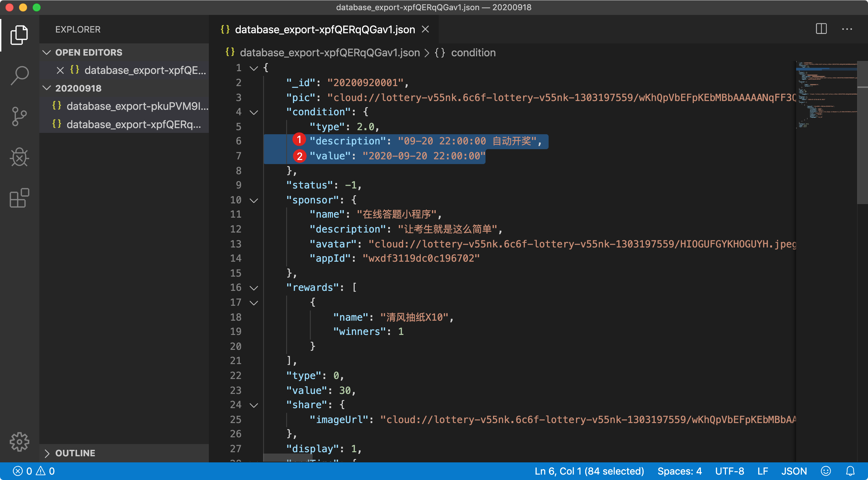Fold the "sponsor" object at line 10

coord(254,200)
